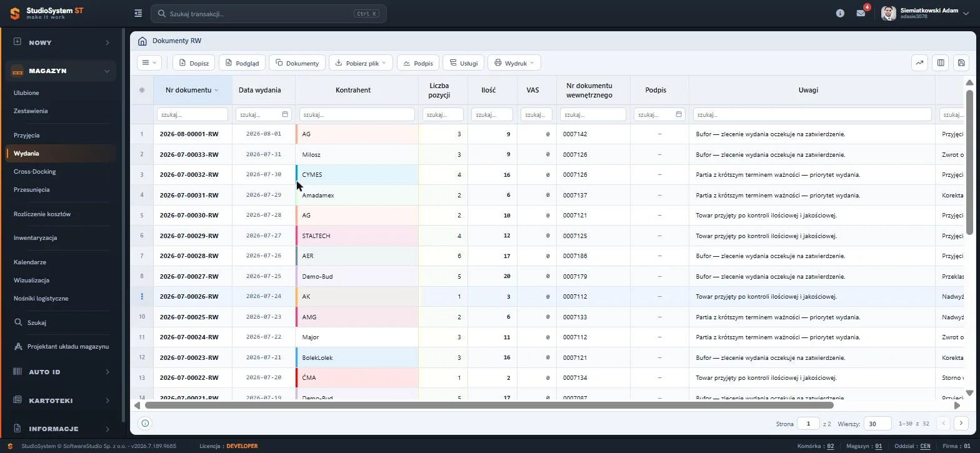
Task: Click the Dopisz button
Action: [194, 62]
